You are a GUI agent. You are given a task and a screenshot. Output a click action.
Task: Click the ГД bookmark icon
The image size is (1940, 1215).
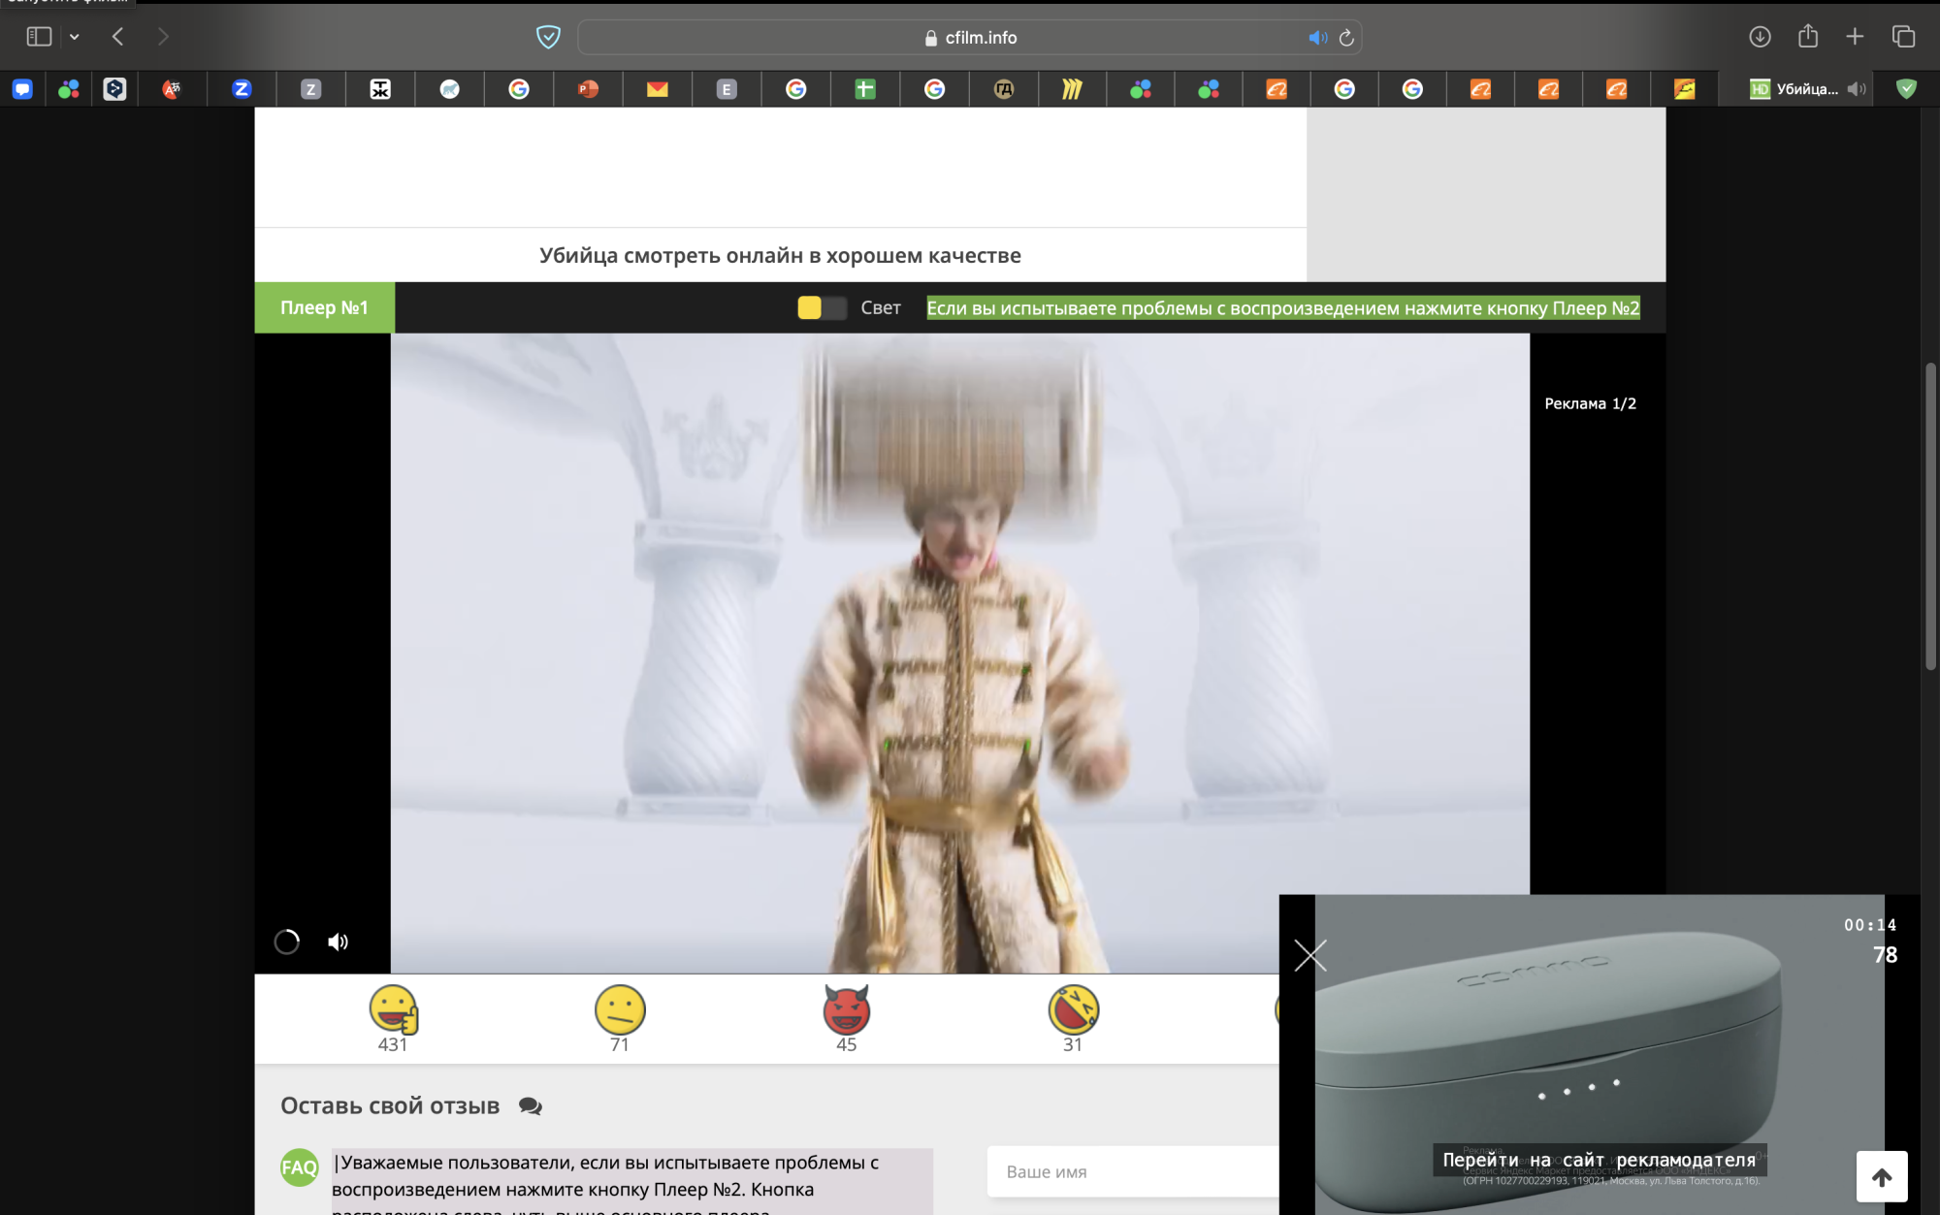(x=1006, y=88)
